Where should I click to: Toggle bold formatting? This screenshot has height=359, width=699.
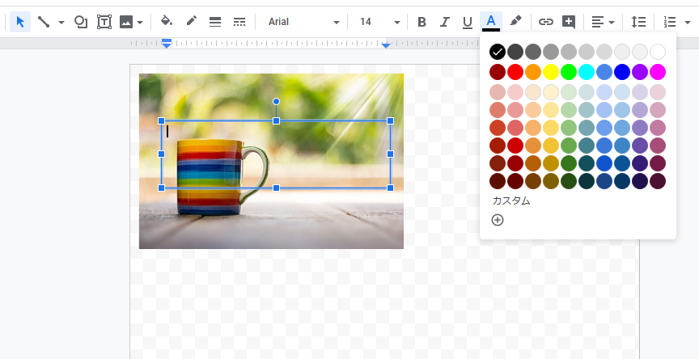[422, 22]
